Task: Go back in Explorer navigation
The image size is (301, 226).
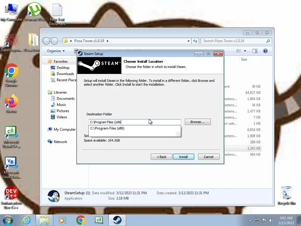Action: 46,41
